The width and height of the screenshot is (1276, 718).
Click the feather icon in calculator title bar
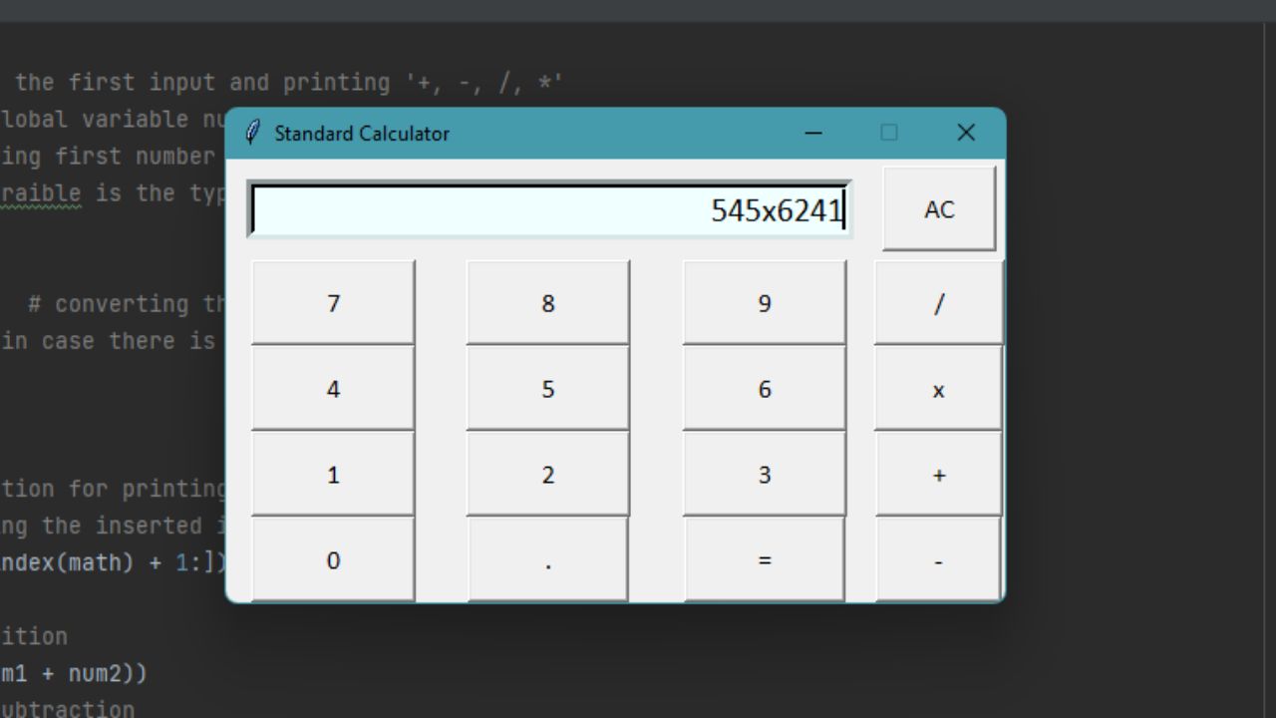tap(253, 133)
